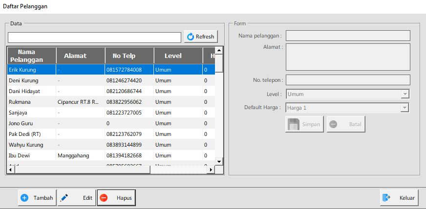Focus the Alamat text area
Image resolution: width=426 pixels, height=209 pixels.
point(348,57)
